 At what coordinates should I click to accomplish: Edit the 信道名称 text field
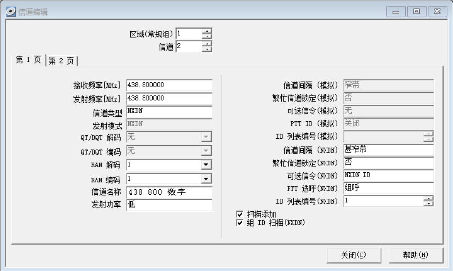click(x=169, y=192)
